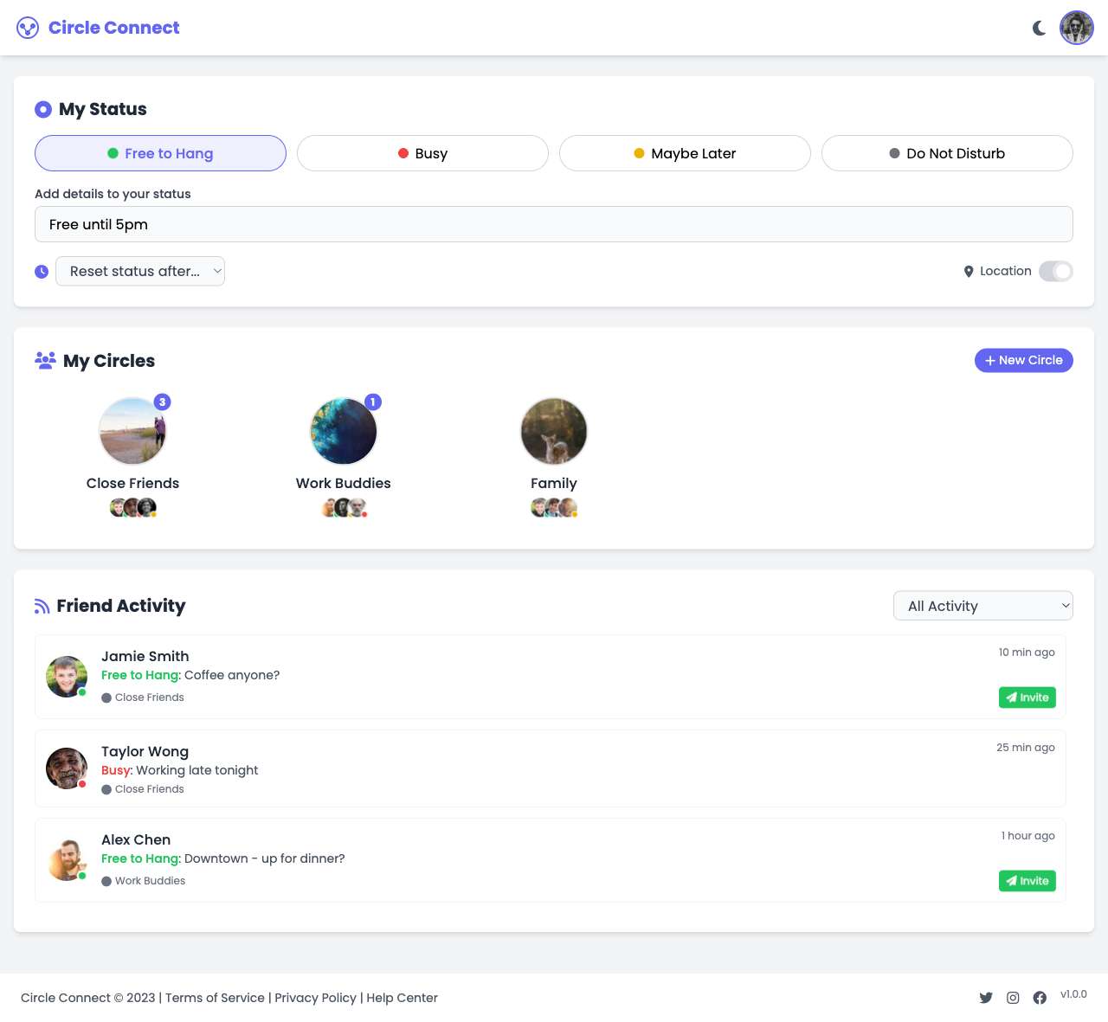Open the All Activity filter dropdown
This screenshot has height=1022, width=1108.
[x=982, y=606]
